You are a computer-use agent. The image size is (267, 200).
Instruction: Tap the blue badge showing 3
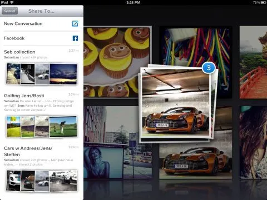(209, 68)
